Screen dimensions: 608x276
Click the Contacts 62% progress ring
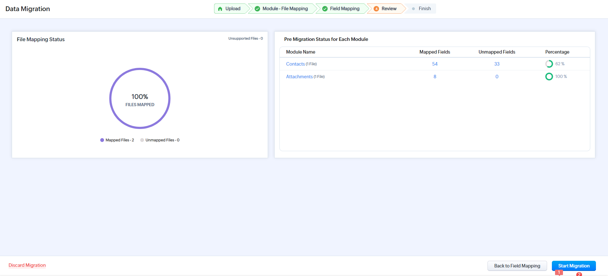(549, 64)
